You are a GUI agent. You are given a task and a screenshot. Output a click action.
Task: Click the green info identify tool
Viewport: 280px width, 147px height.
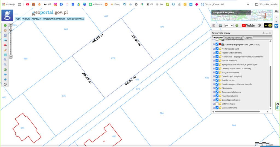(5, 25)
